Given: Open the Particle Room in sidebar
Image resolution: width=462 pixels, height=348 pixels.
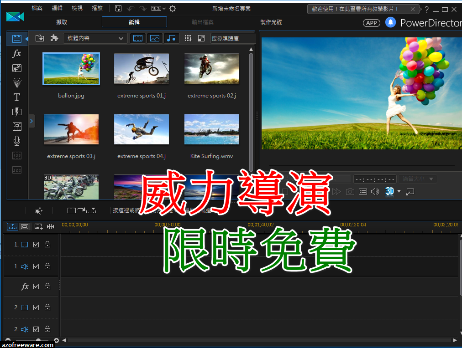Looking at the screenshot, I should coord(17,82).
